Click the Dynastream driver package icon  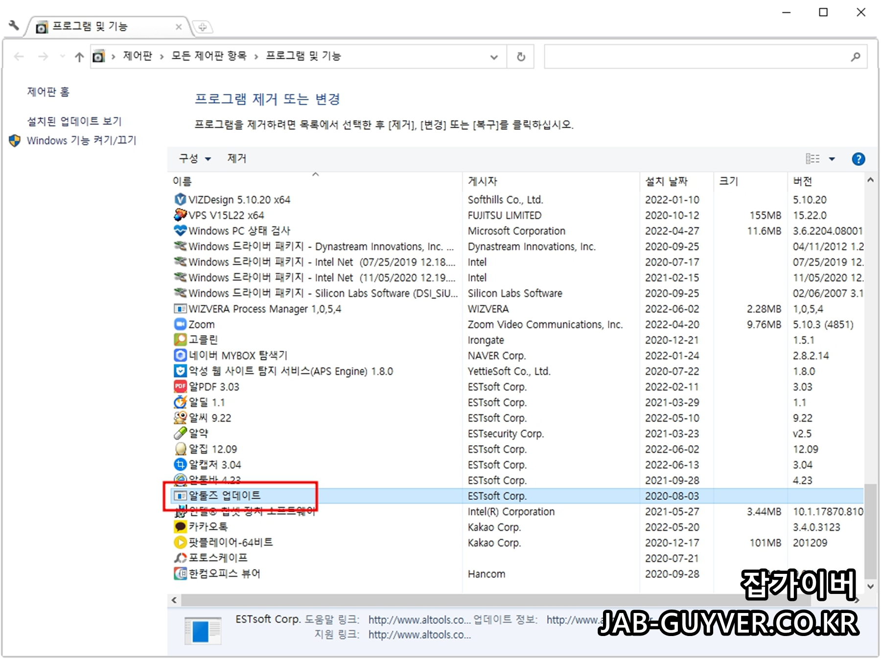coord(180,246)
